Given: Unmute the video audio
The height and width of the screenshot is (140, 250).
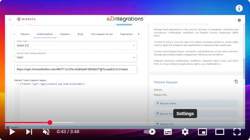Looking at the screenshot, I should pos(46,132).
